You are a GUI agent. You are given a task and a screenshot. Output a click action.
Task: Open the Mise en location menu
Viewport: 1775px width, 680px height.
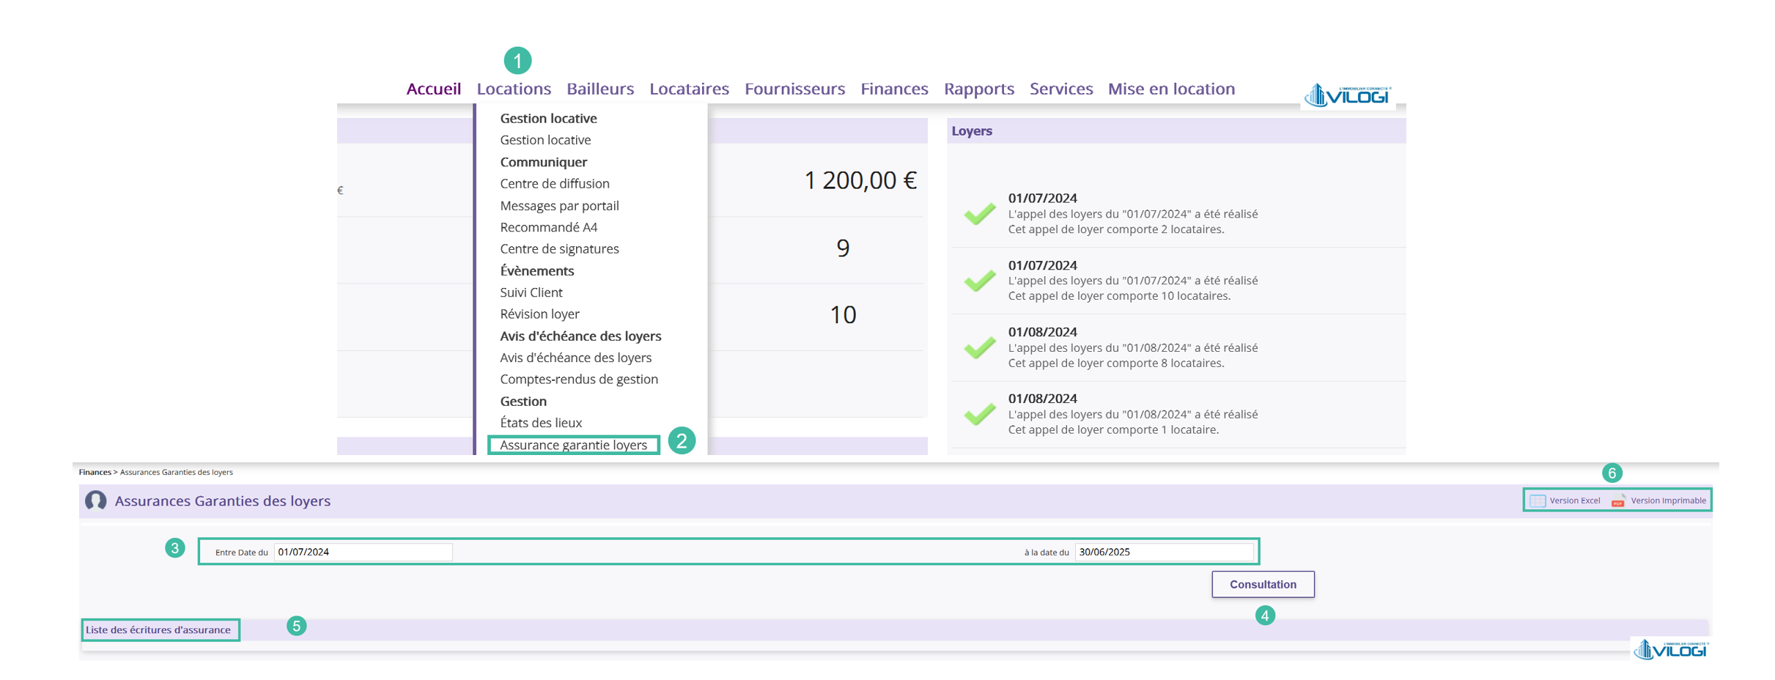tap(1171, 89)
